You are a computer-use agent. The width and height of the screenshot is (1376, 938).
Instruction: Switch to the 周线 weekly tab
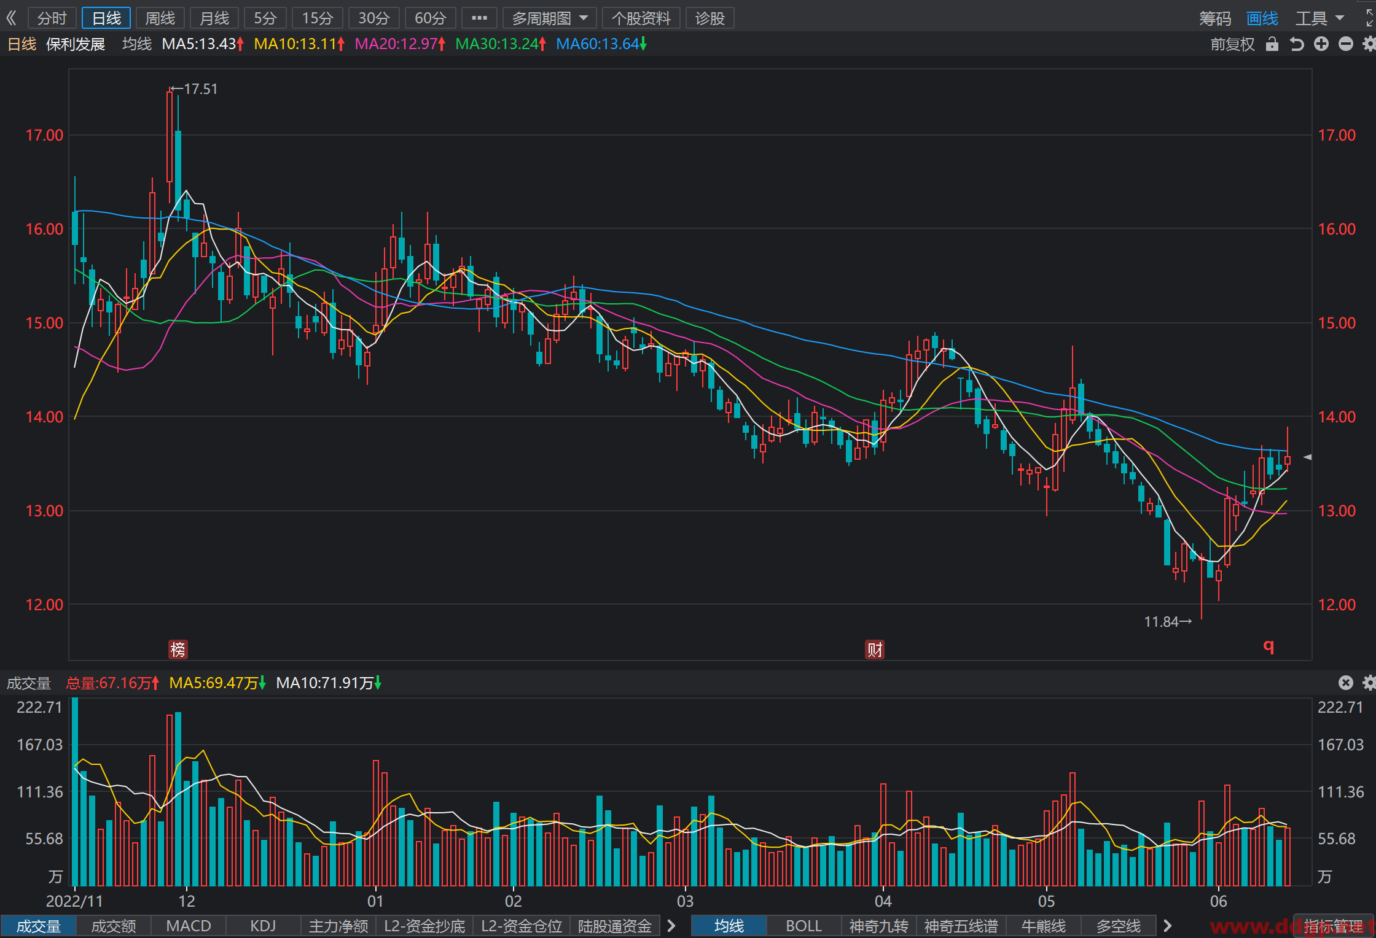160,18
